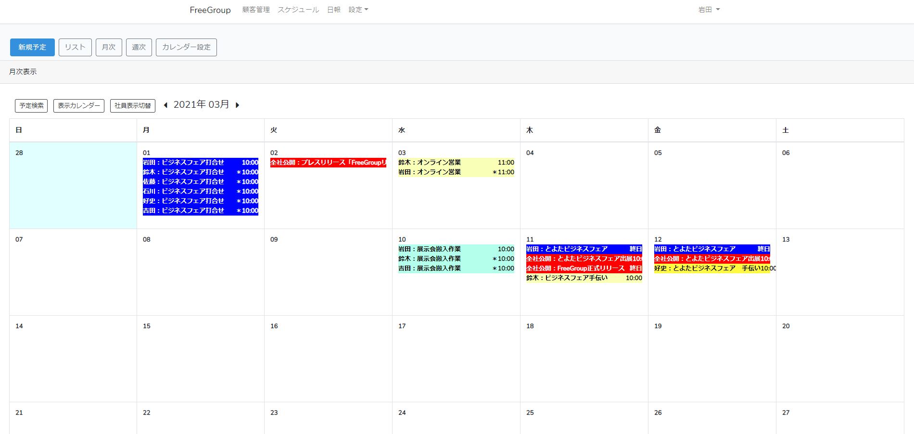Screen dimensions: 914x434
Task: Switch to リスト view
Action: (75, 47)
